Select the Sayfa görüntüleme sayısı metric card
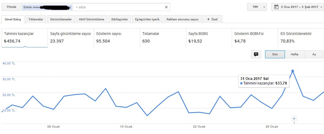 (71, 38)
